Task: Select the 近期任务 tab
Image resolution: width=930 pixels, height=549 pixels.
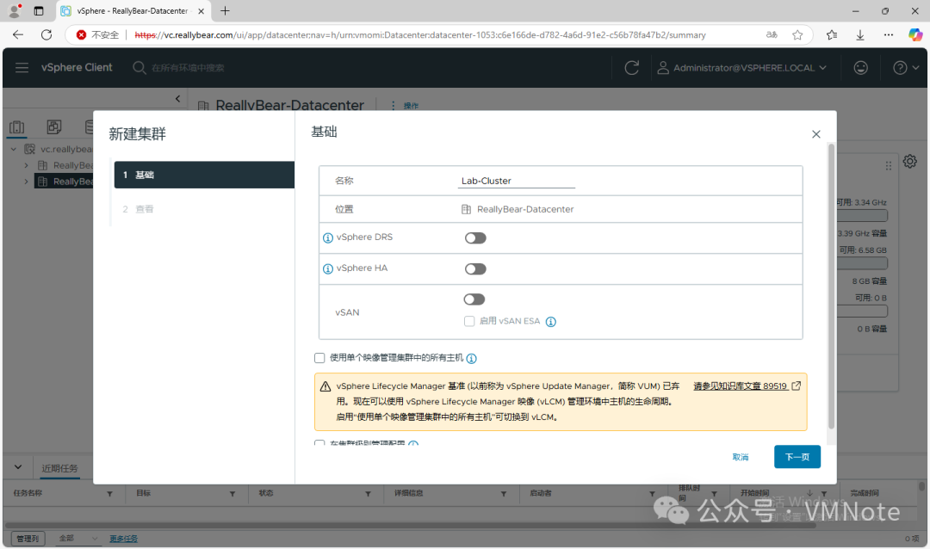Action: (59, 468)
